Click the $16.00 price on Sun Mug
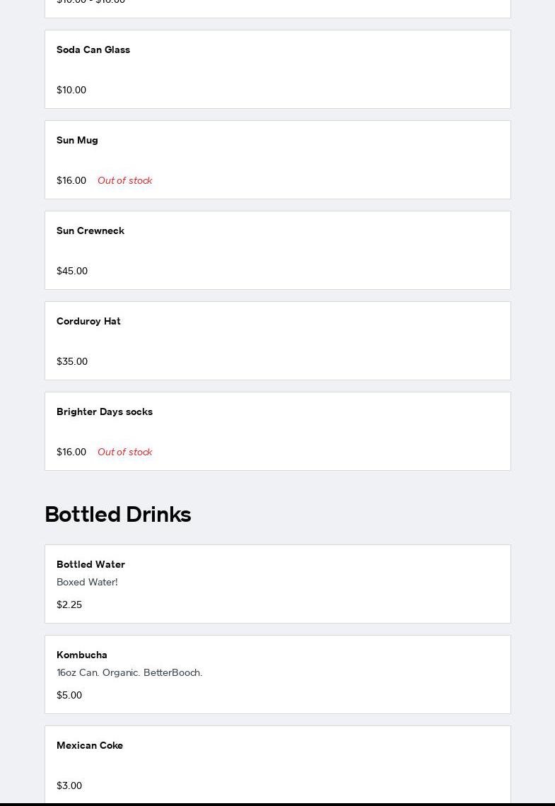The height and width of the screenshot is (806, 555). (x=71, y=180)
